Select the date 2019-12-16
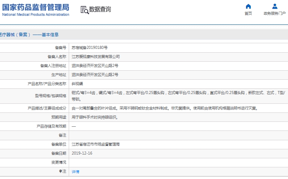 [82, 153]
